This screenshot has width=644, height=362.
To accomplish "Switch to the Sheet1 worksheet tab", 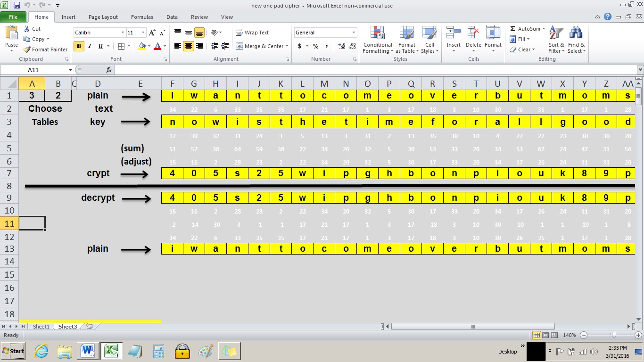I will 41,327.
